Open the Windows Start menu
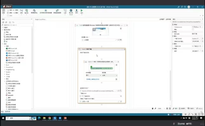205x126 pixels. pyautogui.click(x=3, y=118)
